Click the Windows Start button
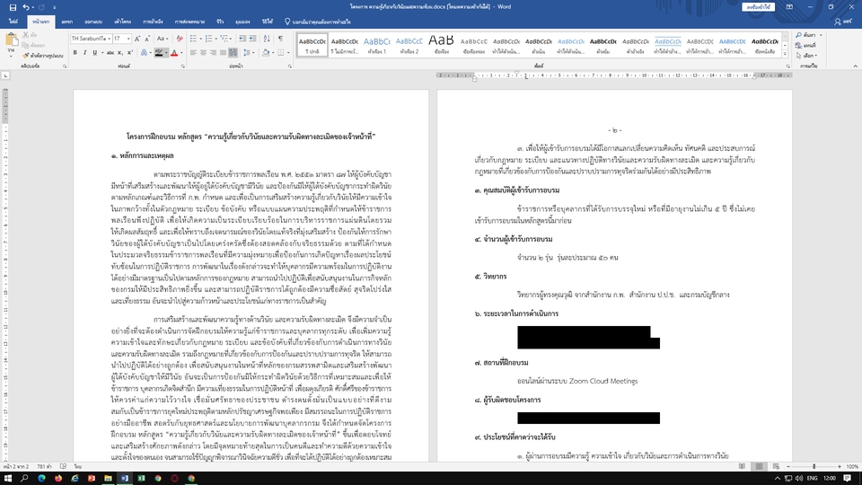The image size is (862, 485). [8, 479]
